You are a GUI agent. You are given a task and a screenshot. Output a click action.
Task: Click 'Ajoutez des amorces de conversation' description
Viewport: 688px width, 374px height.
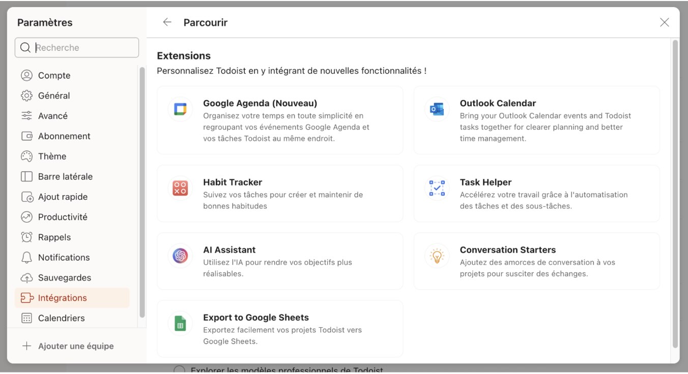click(537, 268)
